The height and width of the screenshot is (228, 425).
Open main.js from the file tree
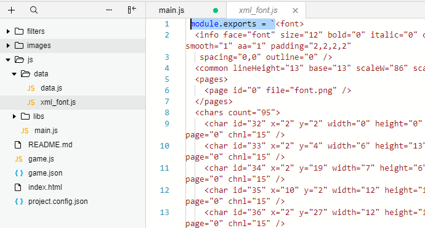click(46, 131)
